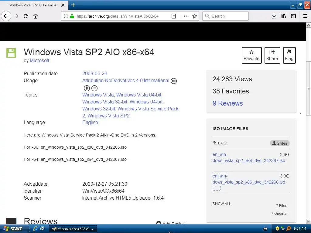Click the 38 Favorites text
This screenshot has width=311, height=233.
pyautogui.click(x=231, y=91)
